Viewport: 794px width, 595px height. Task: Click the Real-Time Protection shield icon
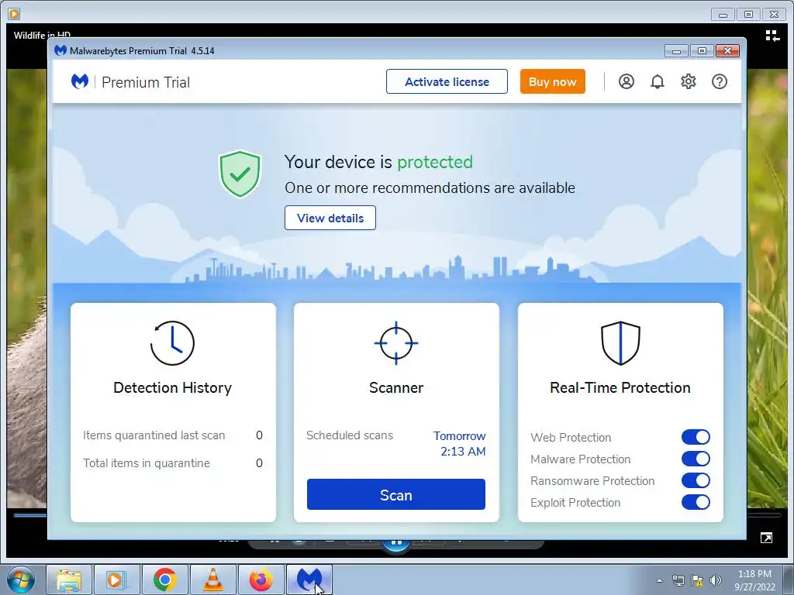(620, 343)
